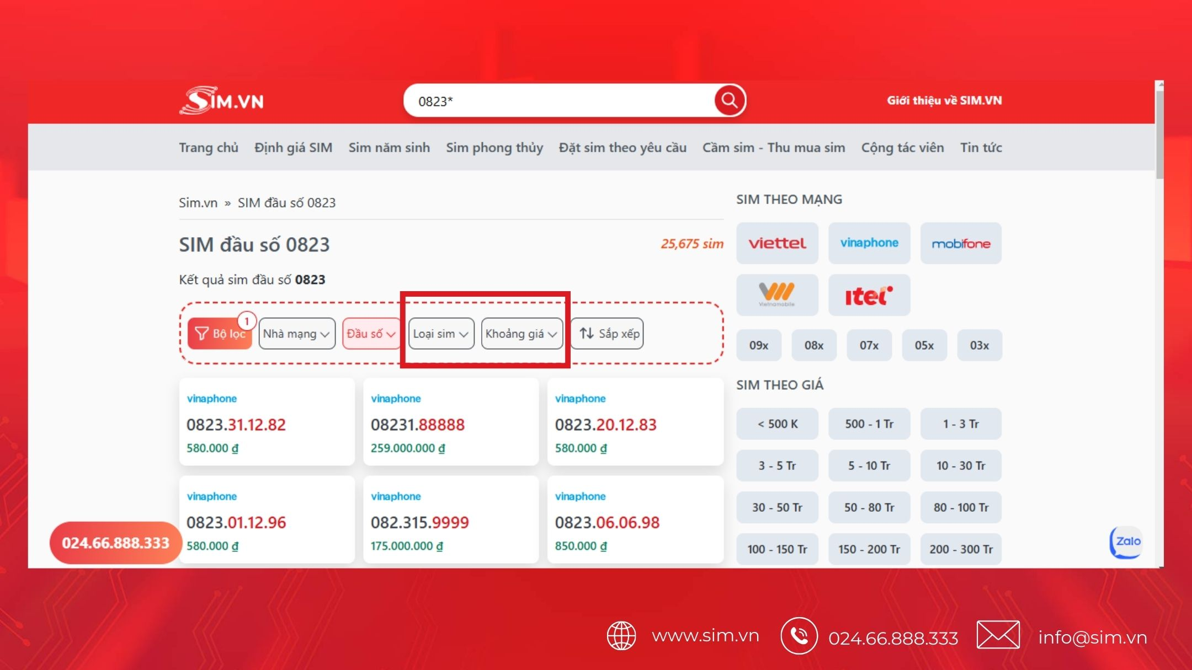This screenshot has width=1192, height=670.
Task: Select price range 5 - 10 Tr
Action: pos(869,465)
